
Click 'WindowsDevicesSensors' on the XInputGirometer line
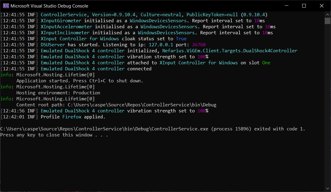(158, 21)
